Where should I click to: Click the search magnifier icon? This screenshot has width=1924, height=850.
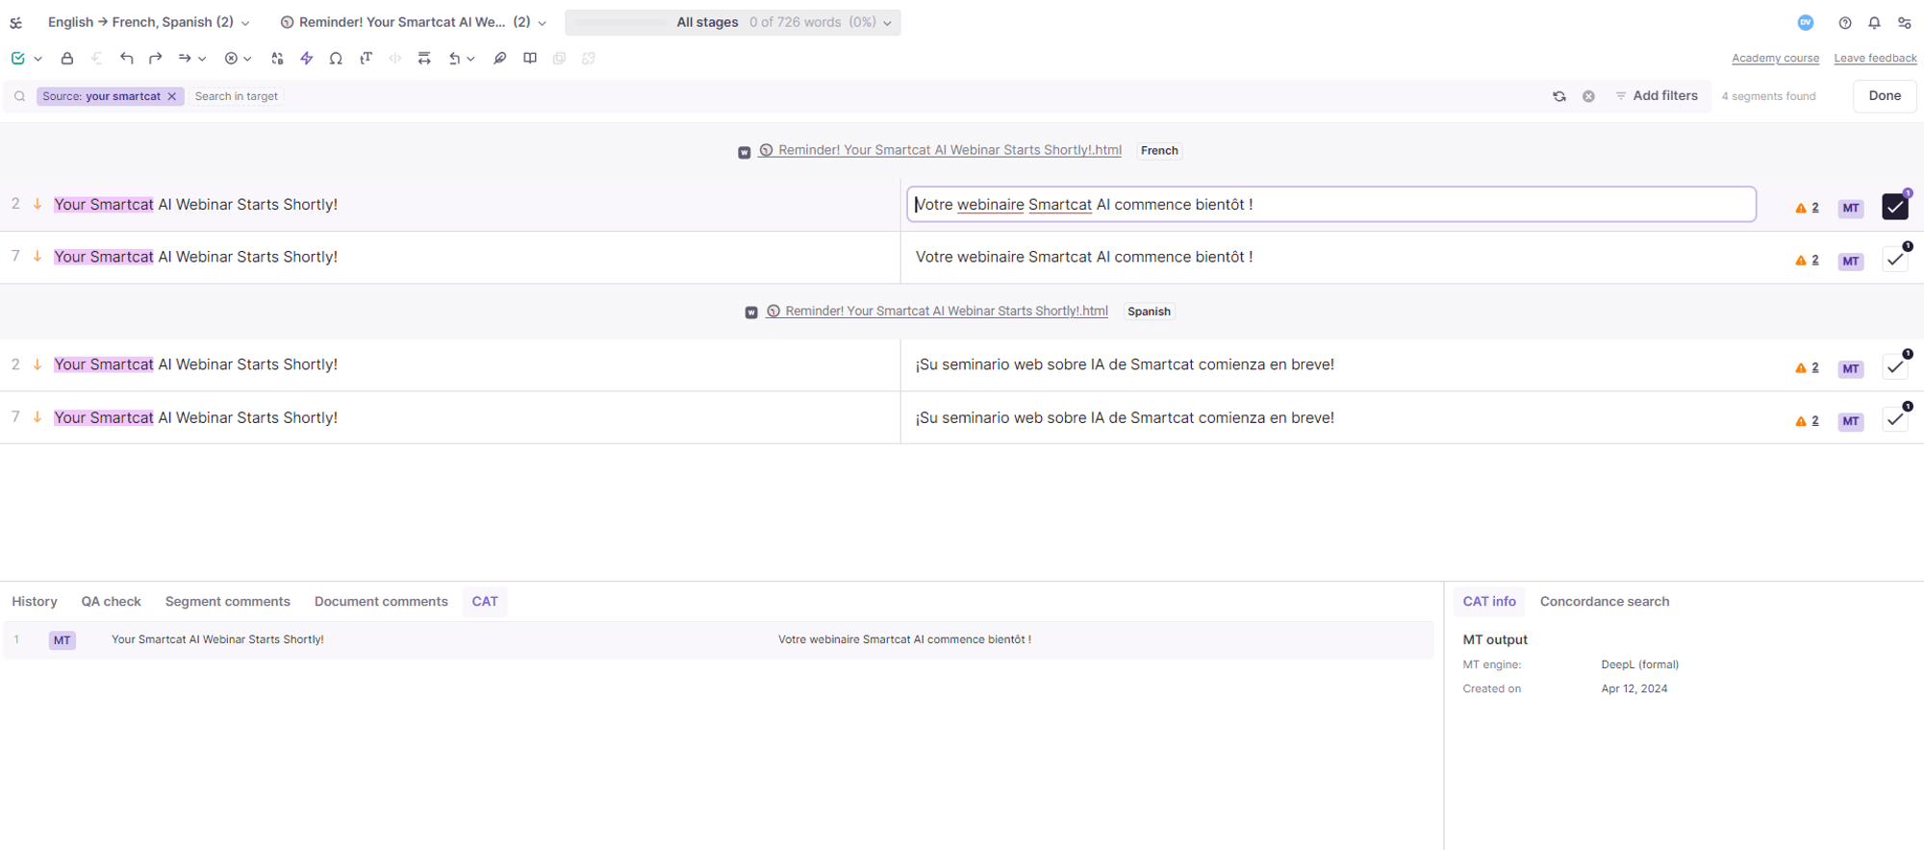tap(19, 96)
